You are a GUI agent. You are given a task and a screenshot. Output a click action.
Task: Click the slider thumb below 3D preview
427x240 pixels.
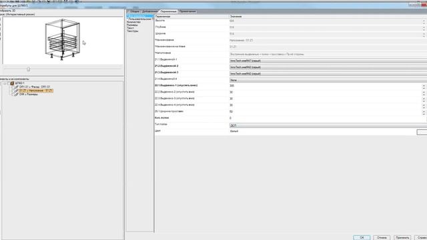pyautogui.click(x=28, y=69)
